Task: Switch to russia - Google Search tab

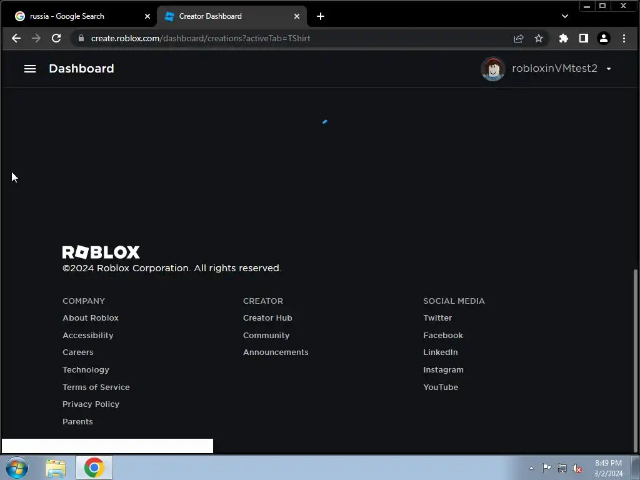Action: tap(82, 16)
